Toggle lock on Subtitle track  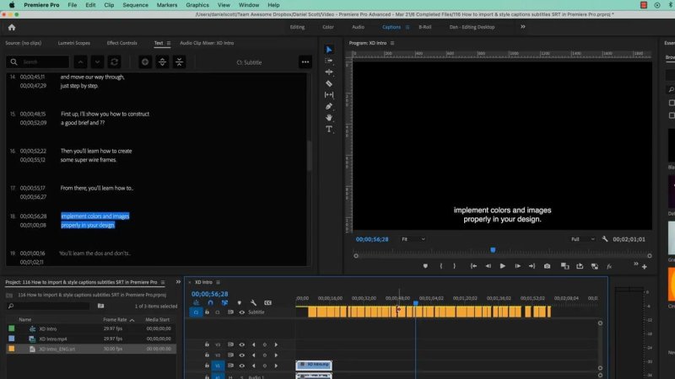207,312
